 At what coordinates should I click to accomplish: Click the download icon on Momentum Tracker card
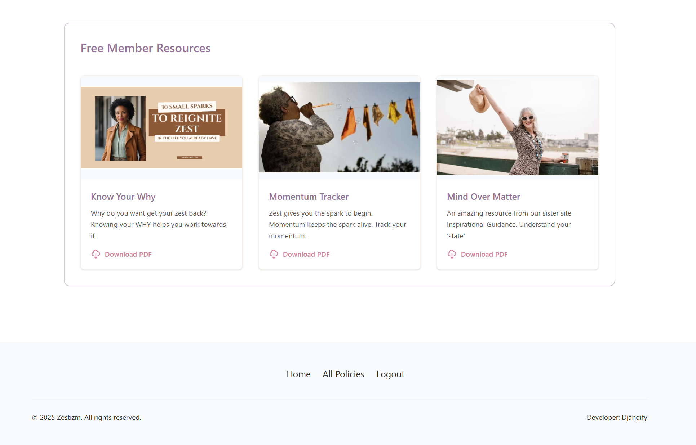[x=274, y=254]
